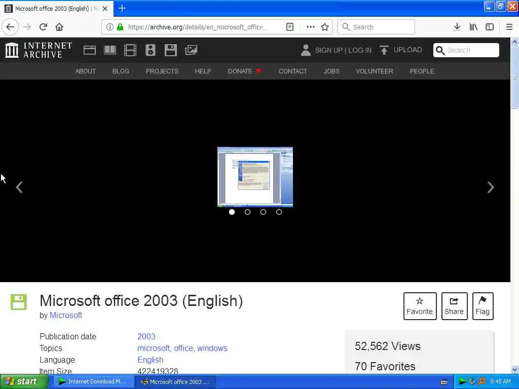This screenshot has height=389, width=519.
Task: Open a new browser tab
Action: coord(122,8)
